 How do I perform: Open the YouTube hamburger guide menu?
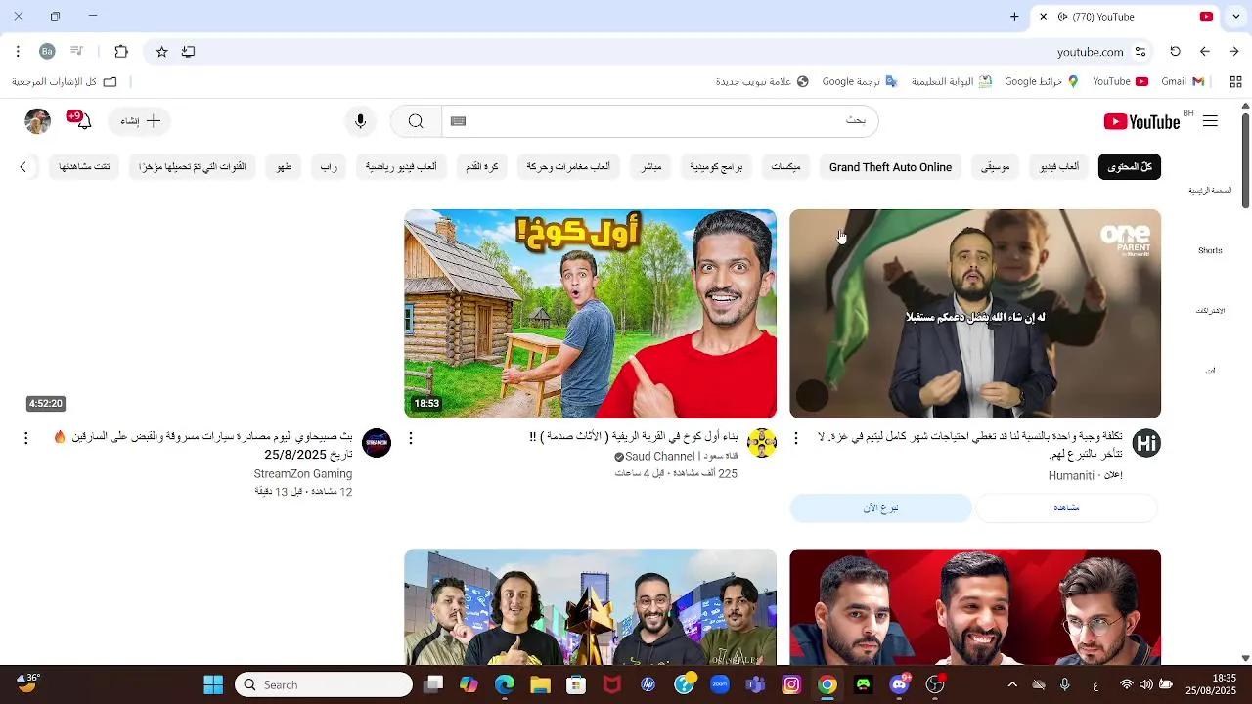tap(1210, 121)
